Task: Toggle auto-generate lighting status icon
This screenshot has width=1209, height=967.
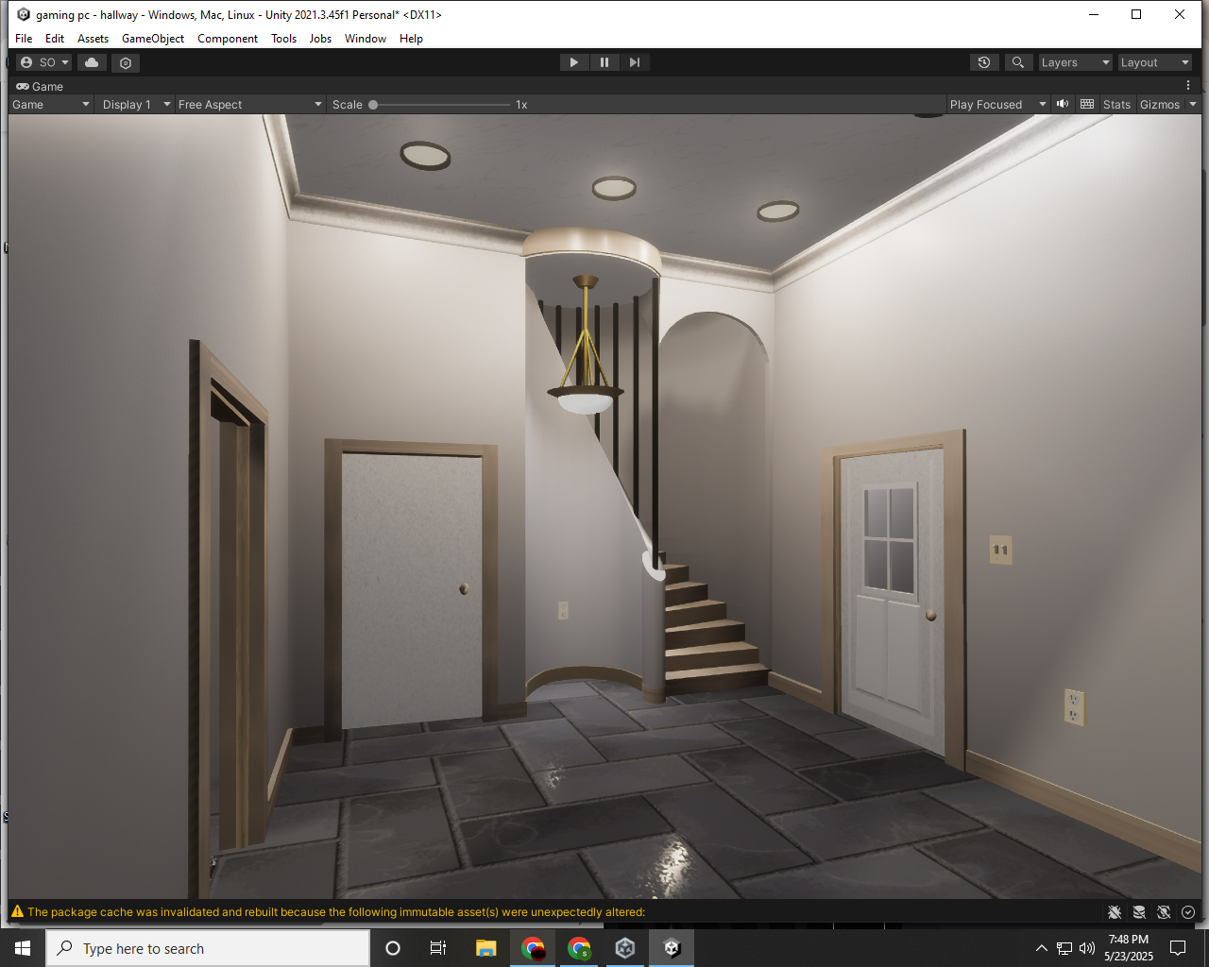Action: coord(1164,912)
